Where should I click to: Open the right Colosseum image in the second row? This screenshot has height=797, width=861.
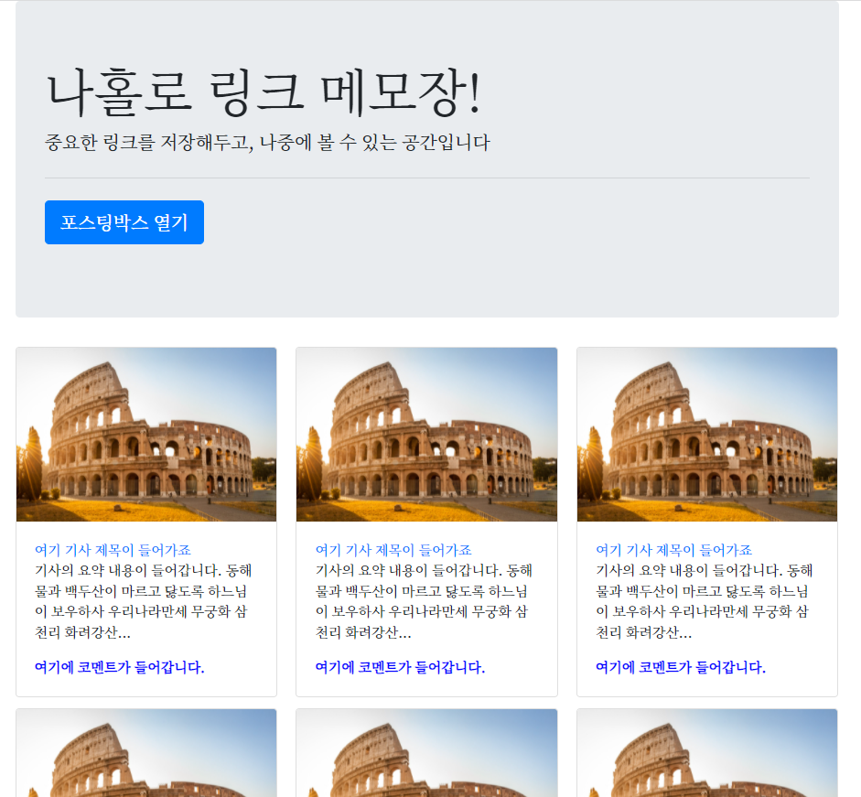coord(707,753)
